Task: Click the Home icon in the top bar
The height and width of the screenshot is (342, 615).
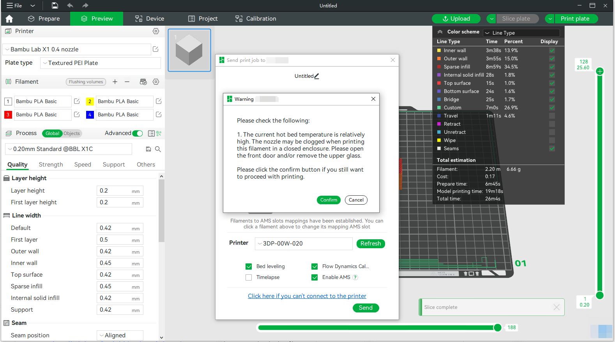Action: click(x=9, y=19)
